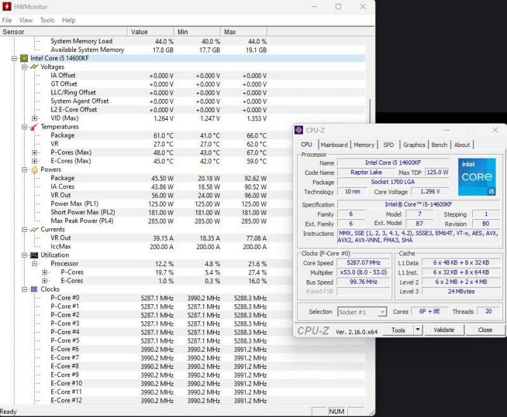The image size is (507, 417).
Task: Open the View menu in HWMonitor
Action: click(26, 20)
